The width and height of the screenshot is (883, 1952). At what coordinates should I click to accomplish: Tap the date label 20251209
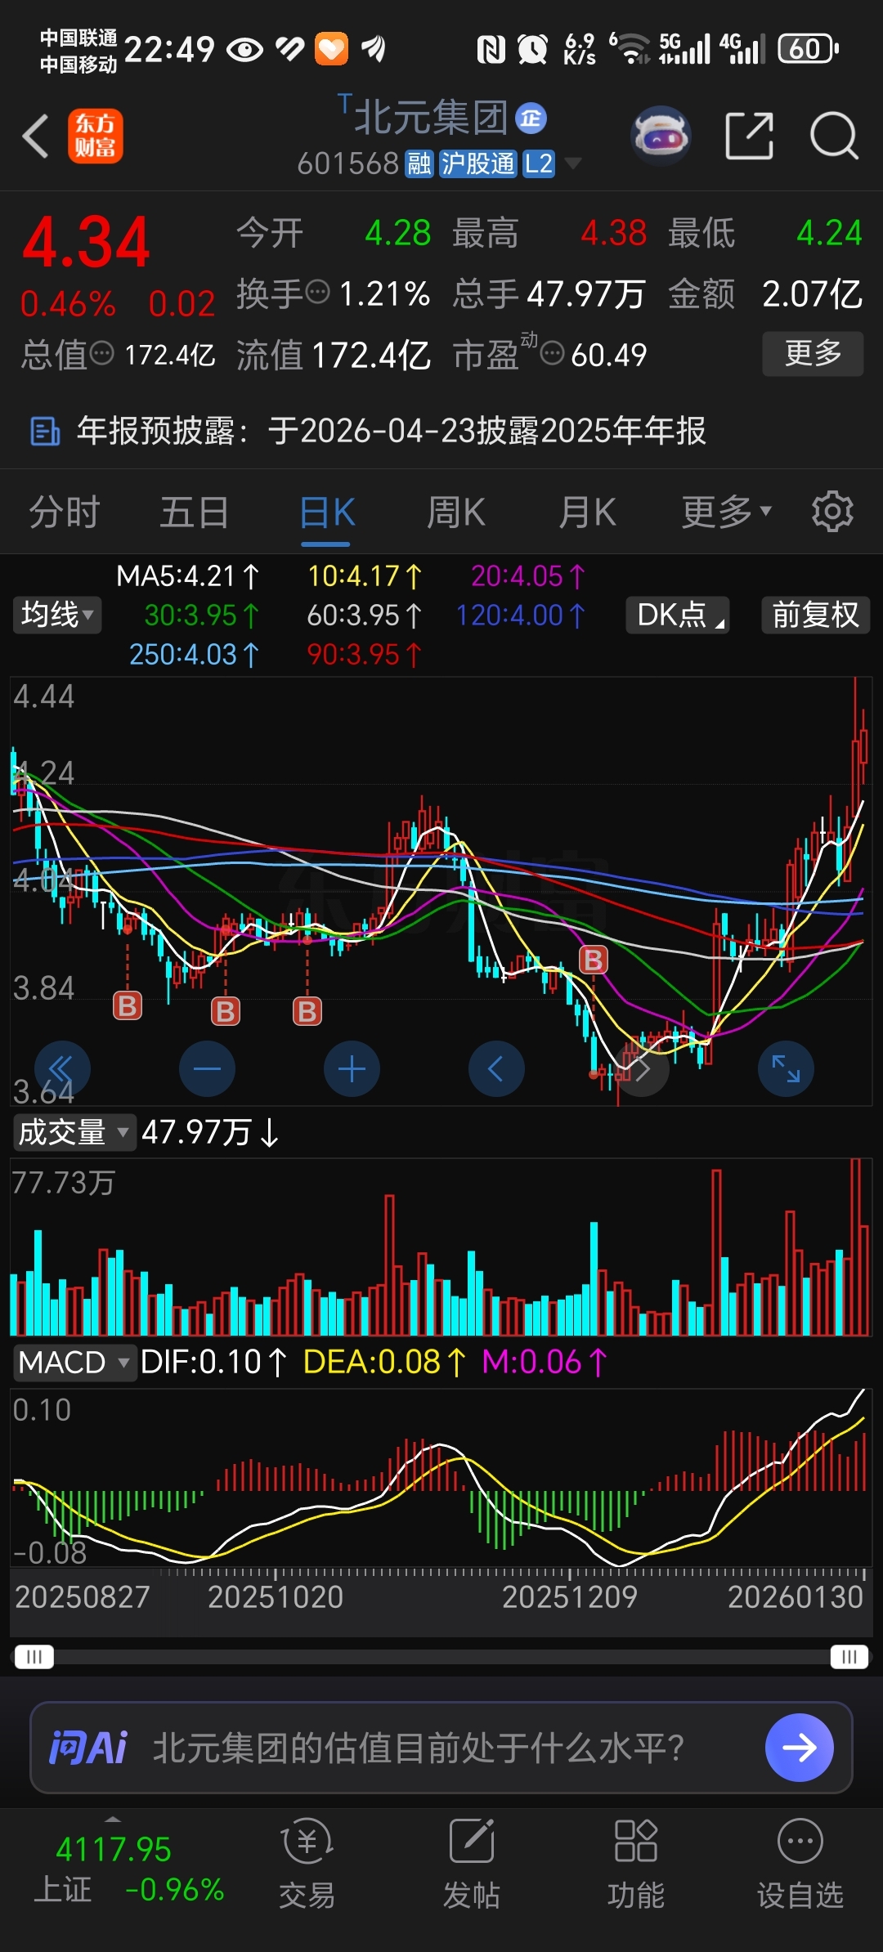(569, 1597)
